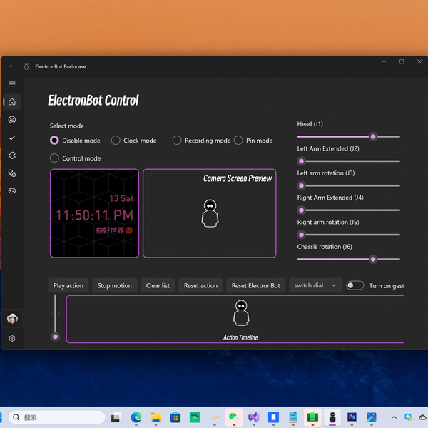Open the puzzle piece extensions page
This screenshot has height=428, width=428.
(12, 156)
